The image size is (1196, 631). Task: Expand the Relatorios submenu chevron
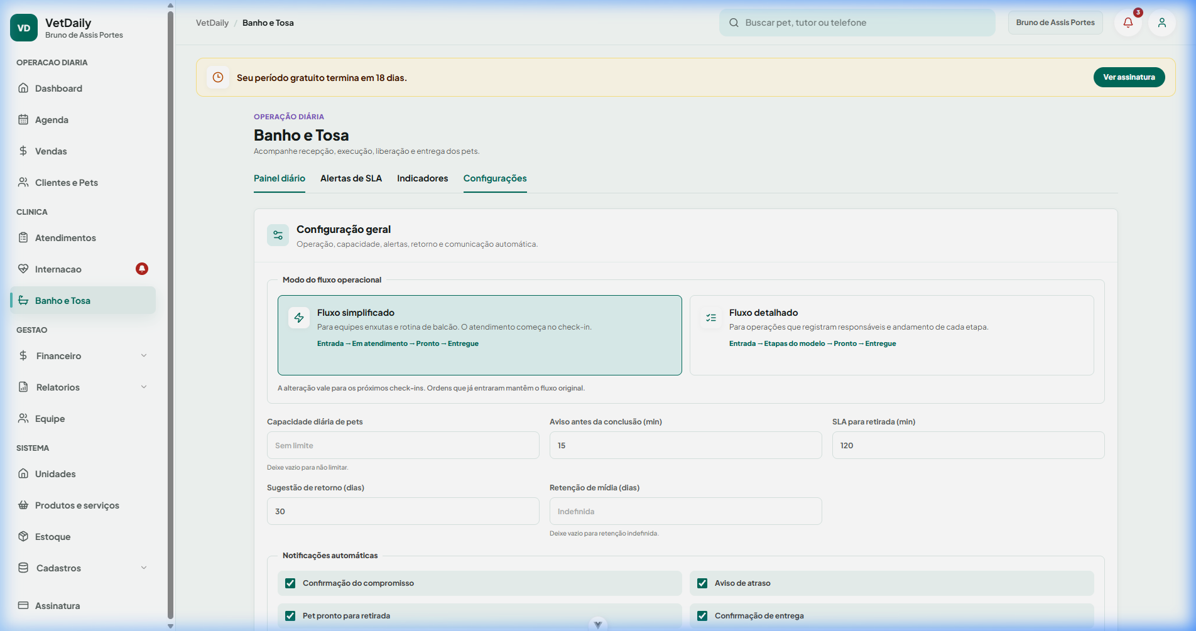click(144, 387)
